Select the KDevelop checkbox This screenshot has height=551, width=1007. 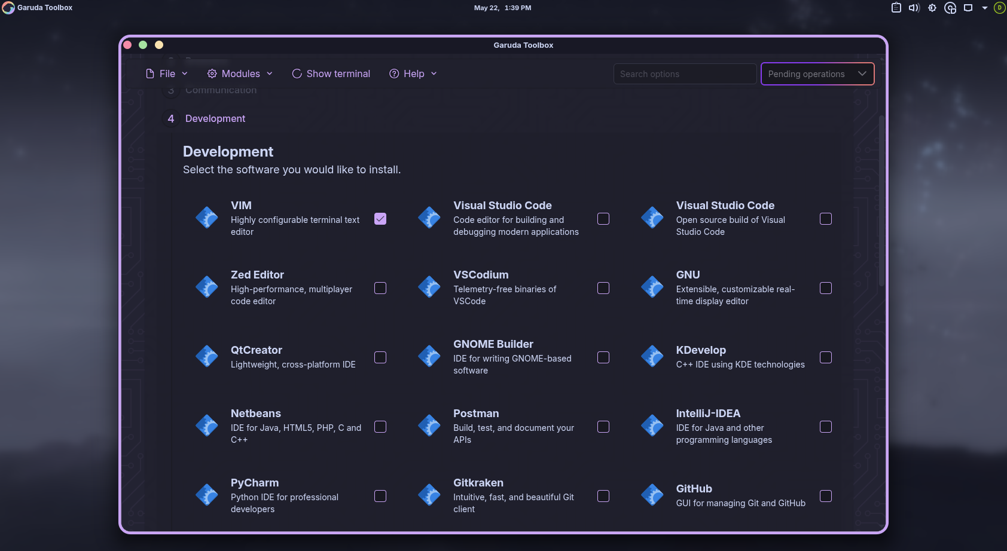tap(826, 357)
